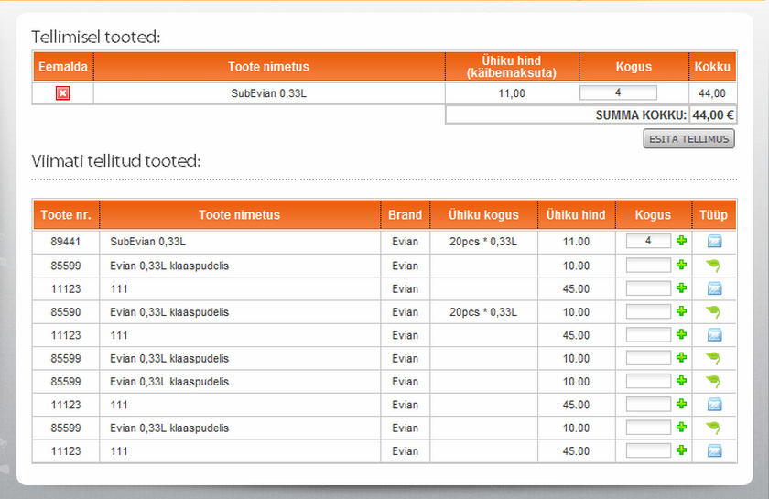The width and height of the screenshot is (769, 499).
Task: Click the 44,00 € grand total
Action: (x=713, y=115)
